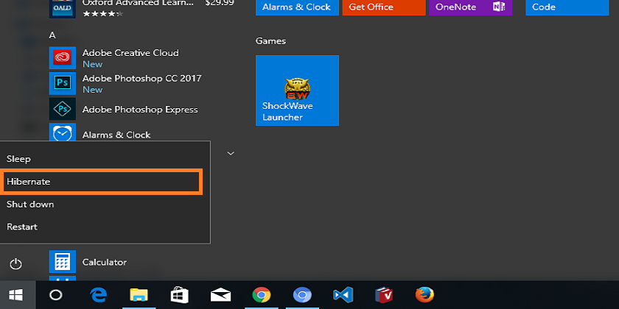Open the Oxford Advanced Learner's OALD icon
The height and width of the screenshot is (309, 619).
(63, 9)
